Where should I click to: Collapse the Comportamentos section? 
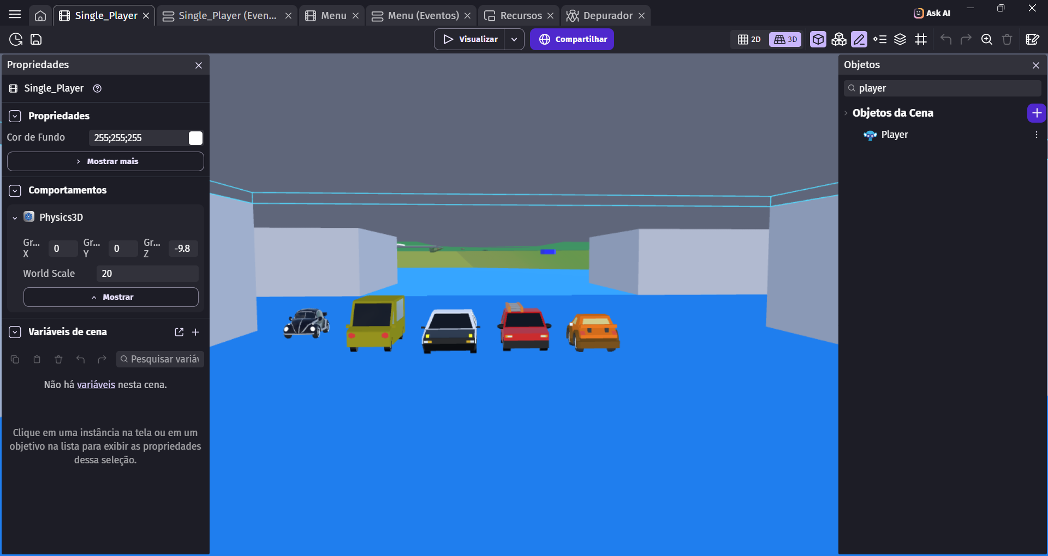[x=15, y=190]
